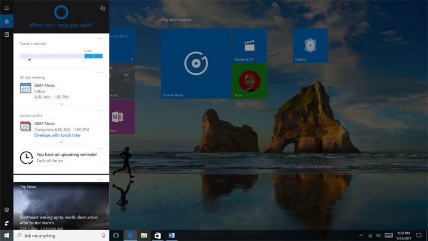Click the 6:00 AM - 1:00 PM meeting time
Screen dimensions: 428x241
point(52,97)
